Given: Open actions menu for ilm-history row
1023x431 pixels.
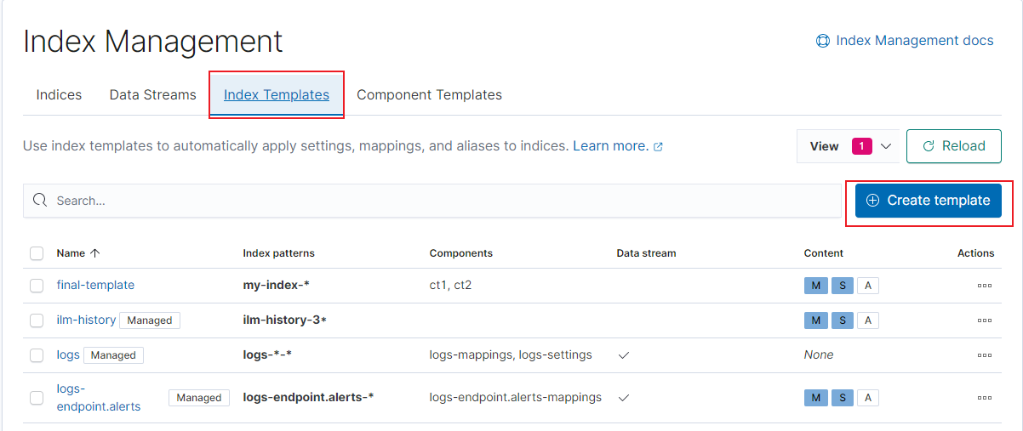Looking at the screenshot, I should click(984, 320).
